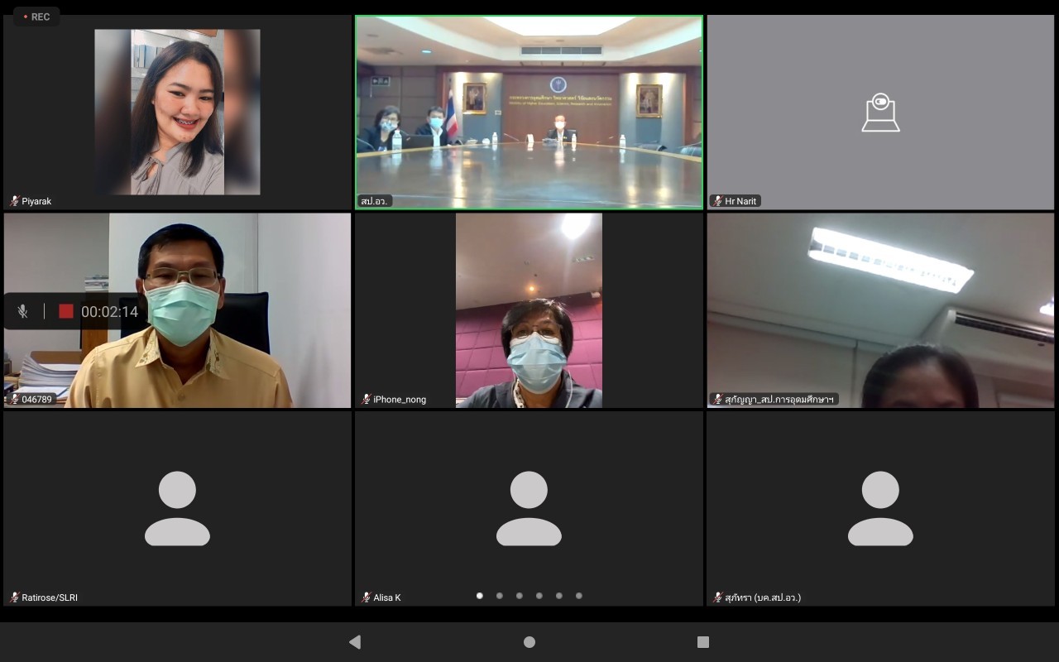Click the avatar in Ratirose/SLRI tile
This screenshot has width=1059, height=662.
click(x=177, y=508)
